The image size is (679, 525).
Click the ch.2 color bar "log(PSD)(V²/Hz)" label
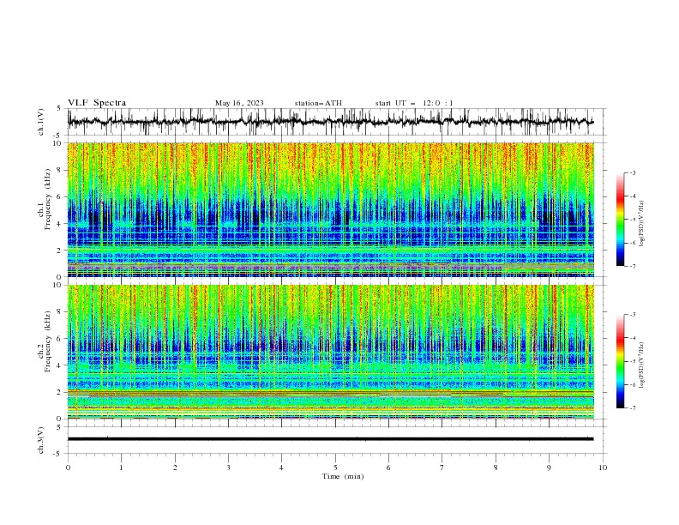(x=642, y=365)
